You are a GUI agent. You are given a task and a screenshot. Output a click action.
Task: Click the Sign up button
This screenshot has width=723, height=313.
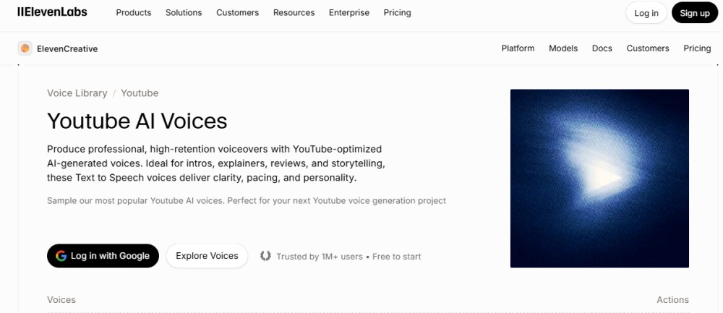pos(694,13)
